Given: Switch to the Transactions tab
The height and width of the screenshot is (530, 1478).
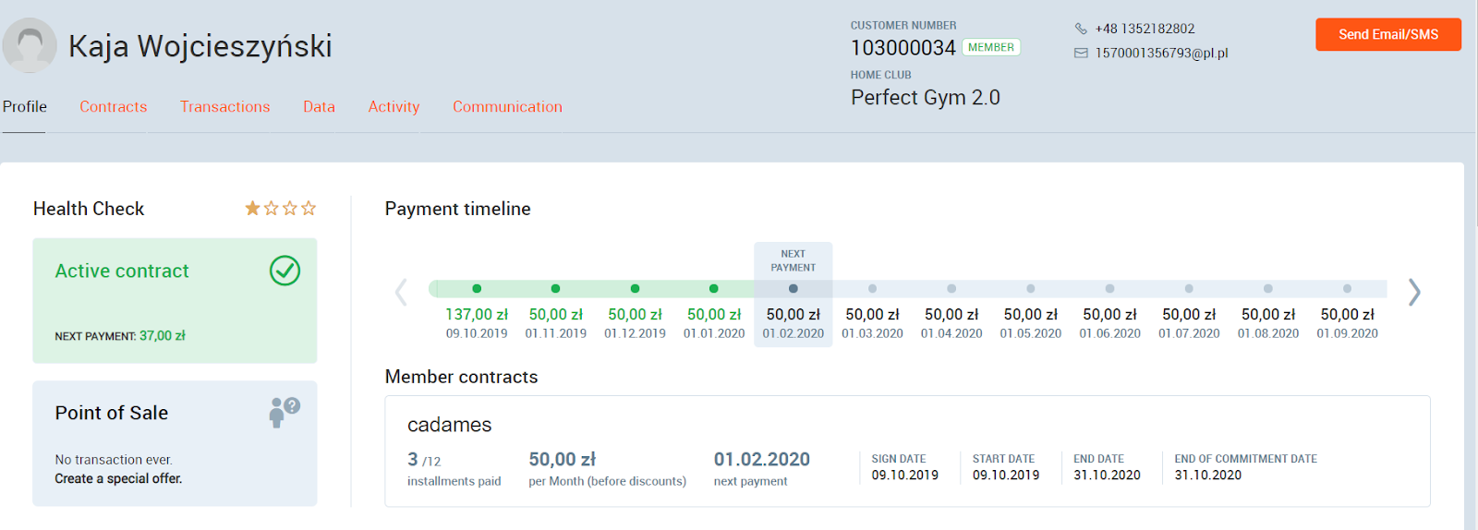Looking at the screenshot, I should pos(224,107).
